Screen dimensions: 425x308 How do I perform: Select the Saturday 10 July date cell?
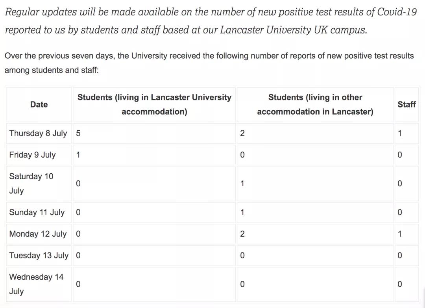pos(31,184)
